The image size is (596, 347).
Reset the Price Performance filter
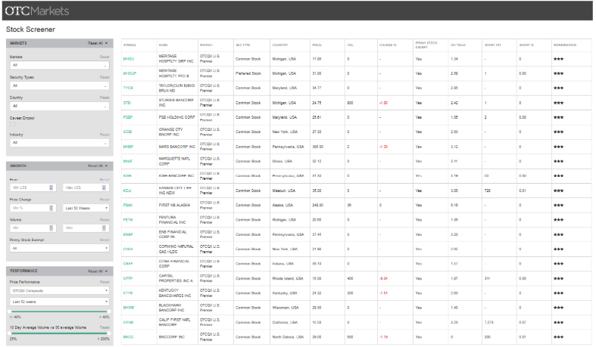pyautogui.click(x=105, y=282)
